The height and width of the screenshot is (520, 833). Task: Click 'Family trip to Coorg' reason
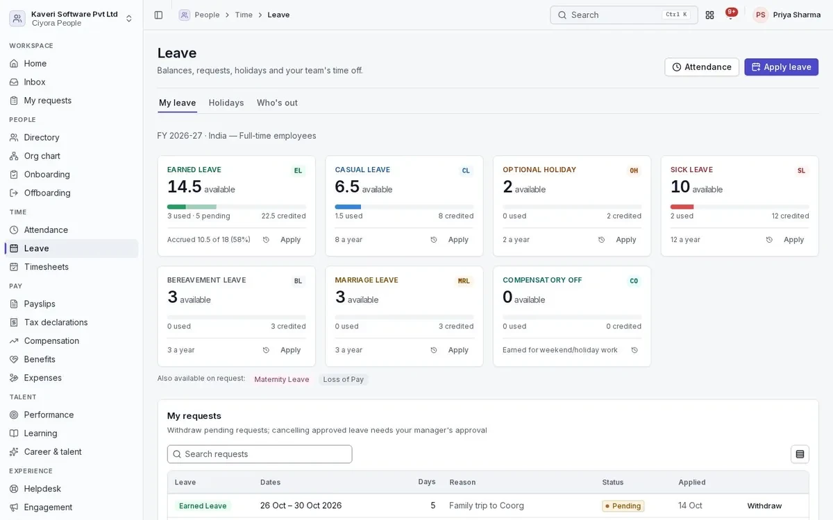tap(487, 506)
